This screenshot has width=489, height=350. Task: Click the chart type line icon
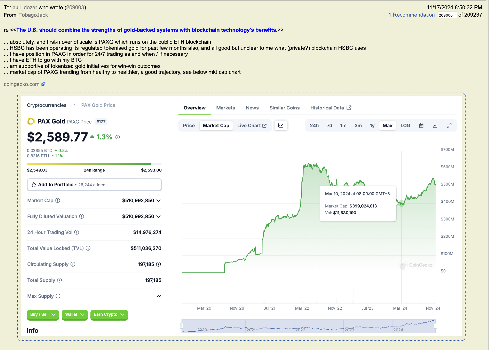click(281, 126)
